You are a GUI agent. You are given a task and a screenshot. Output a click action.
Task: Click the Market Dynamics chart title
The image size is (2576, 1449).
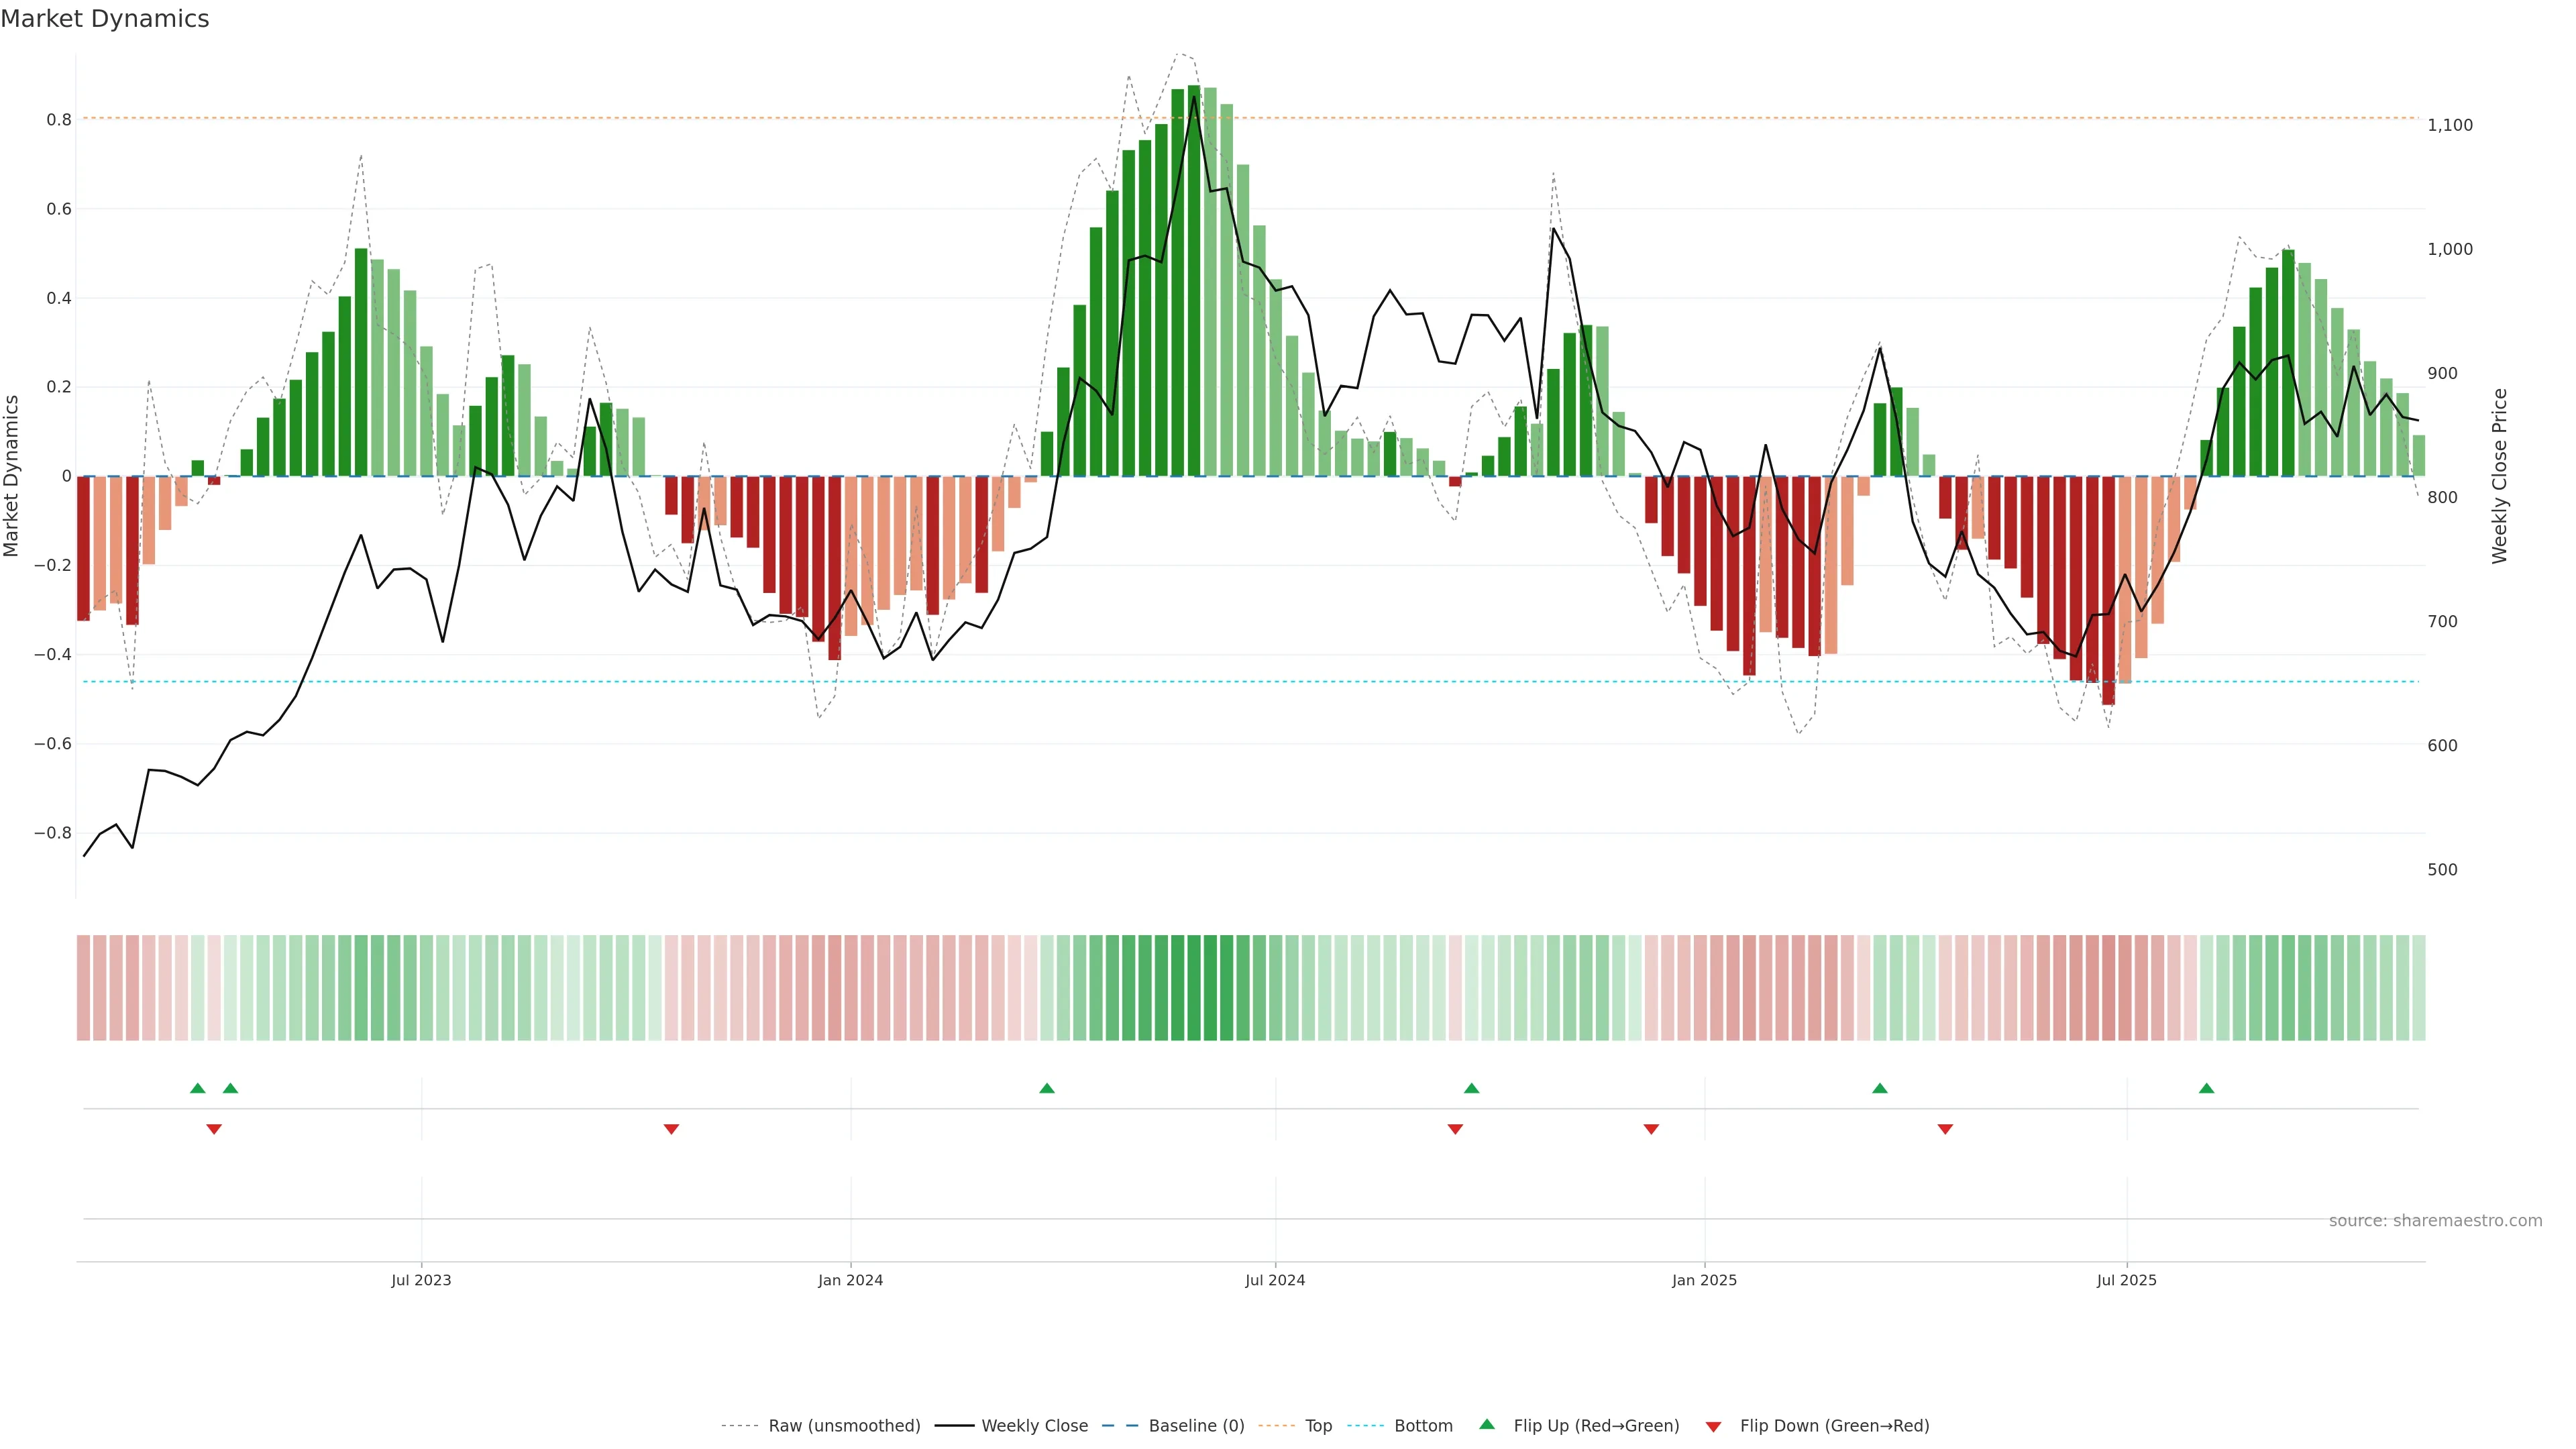[x=105, y=19]
